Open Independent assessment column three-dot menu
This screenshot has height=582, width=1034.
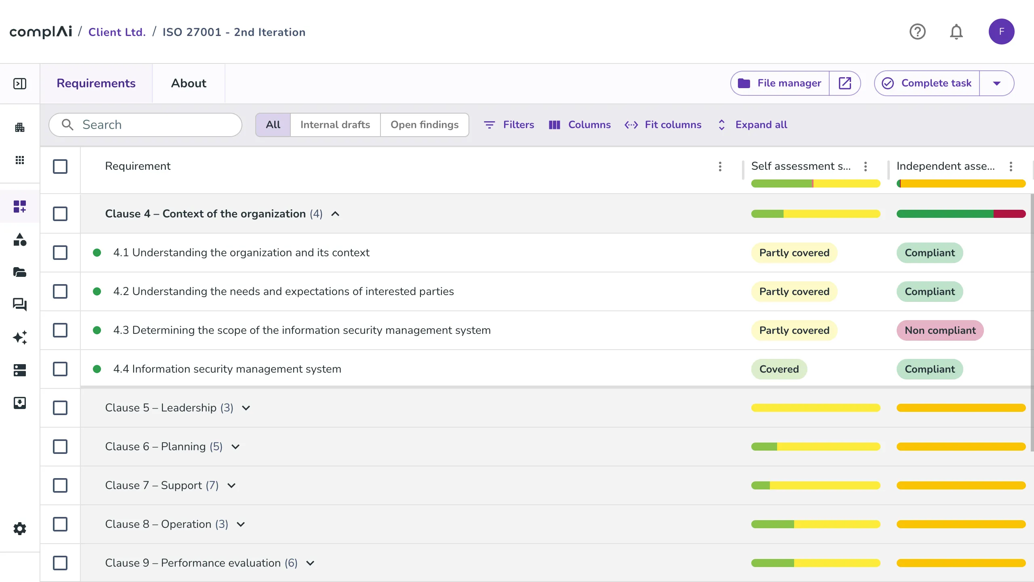pyautogui.click(x=1011, y=167)
